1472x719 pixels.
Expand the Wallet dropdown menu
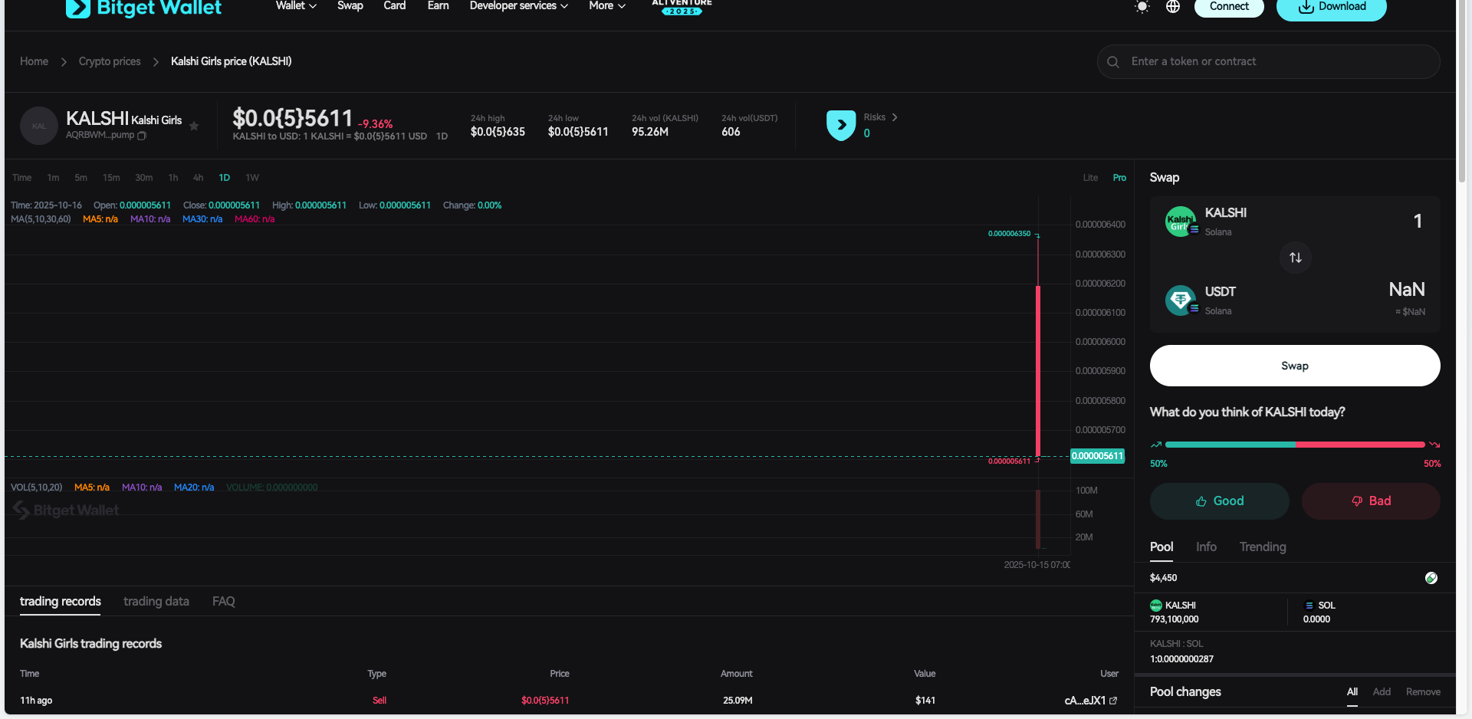[296, 6]
